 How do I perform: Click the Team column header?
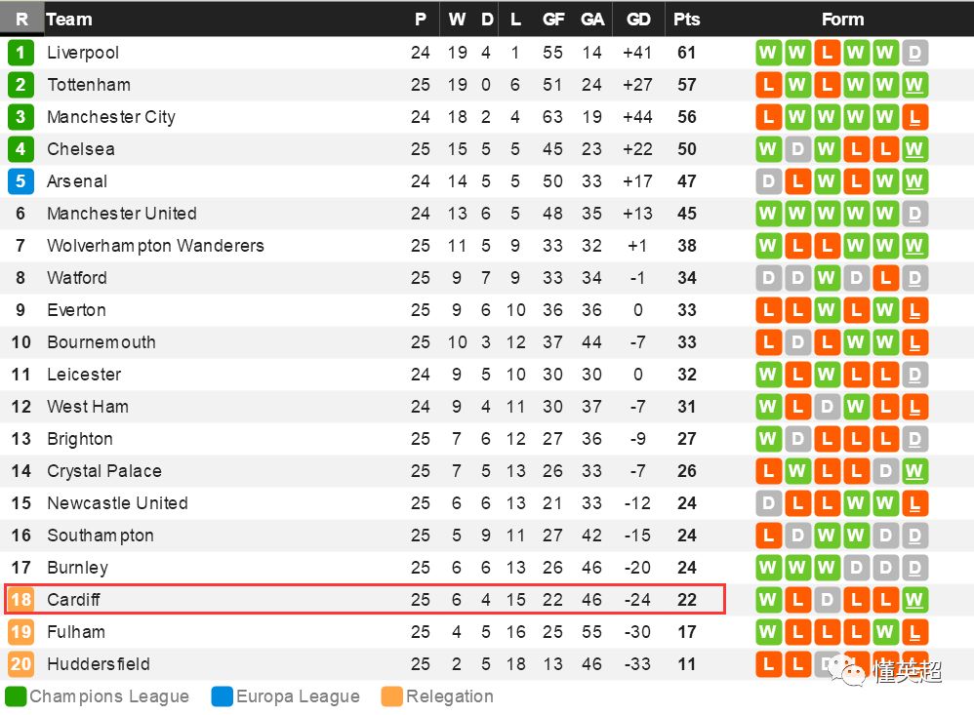click(69, 19)
